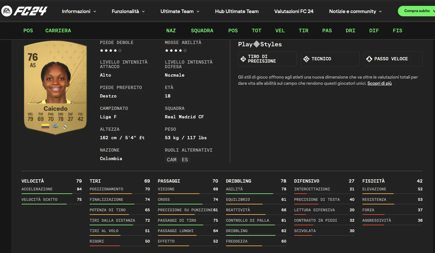The width and height of the screenshot is (435, 253).
Task: Sort by the DRI column header
Action: point(350,31)
